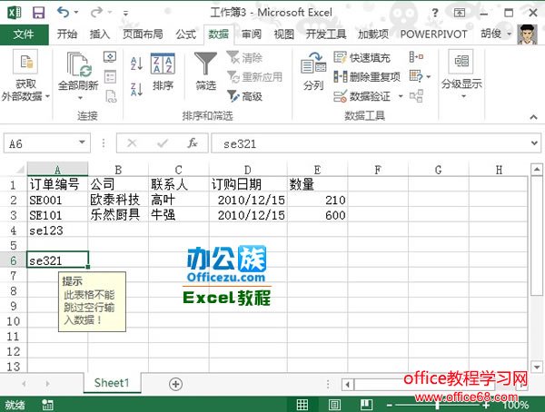Click the Refresh All icon

(x=79, y=64)
